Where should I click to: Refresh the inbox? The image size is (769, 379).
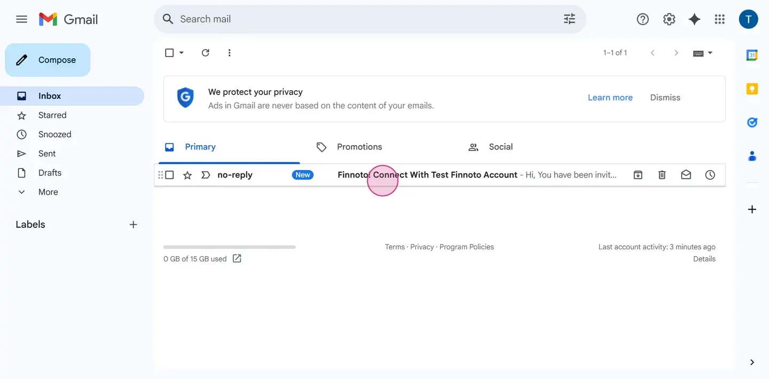point(205,53)
